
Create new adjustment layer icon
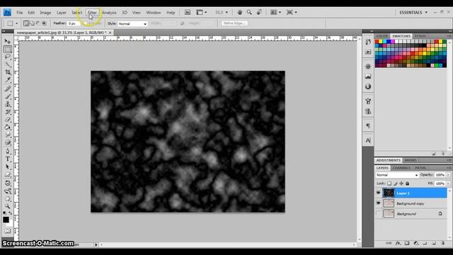click(x=416, y=243)
